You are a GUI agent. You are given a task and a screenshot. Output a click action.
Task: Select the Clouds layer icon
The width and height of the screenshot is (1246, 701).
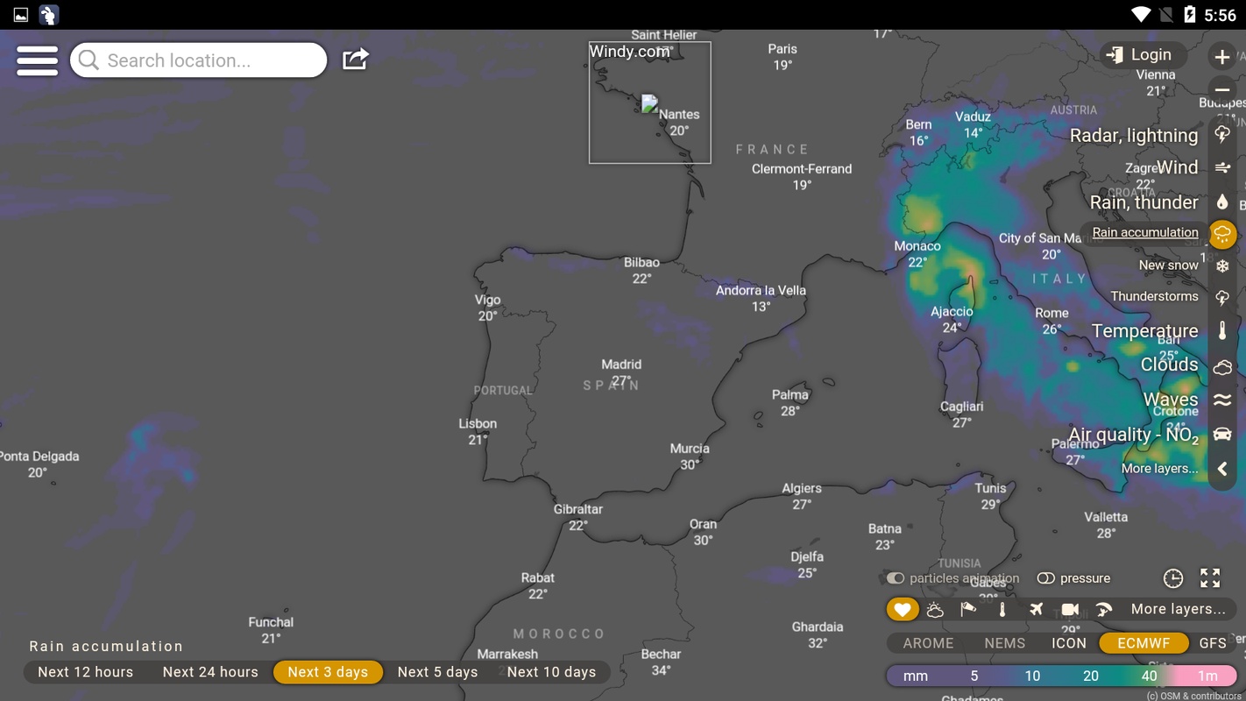pyautogui.click(x=1222, y=367)
